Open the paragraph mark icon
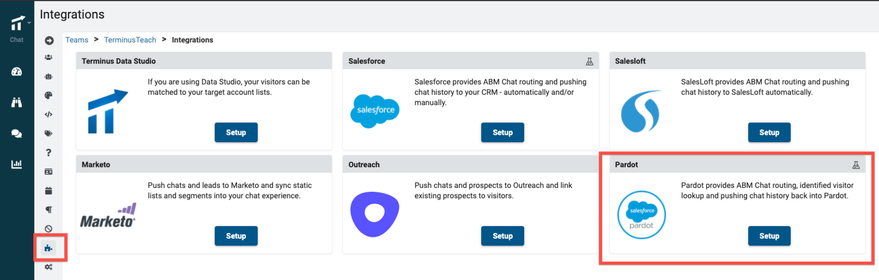 [x=49, y=210]
